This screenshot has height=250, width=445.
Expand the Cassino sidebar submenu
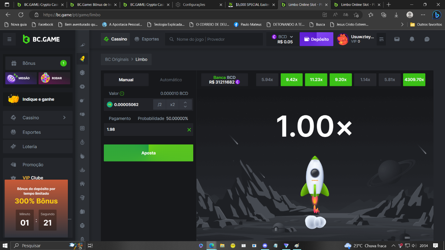(64, 117)
